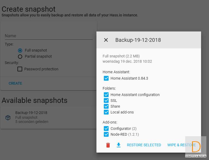Toggle Home Assistant configuration folder checkbox
The image size is (209, 160).
pos(106,95)
